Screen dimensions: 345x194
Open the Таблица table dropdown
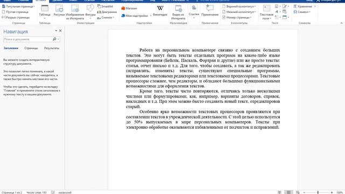pyautogui.click(x=45, y=12)
